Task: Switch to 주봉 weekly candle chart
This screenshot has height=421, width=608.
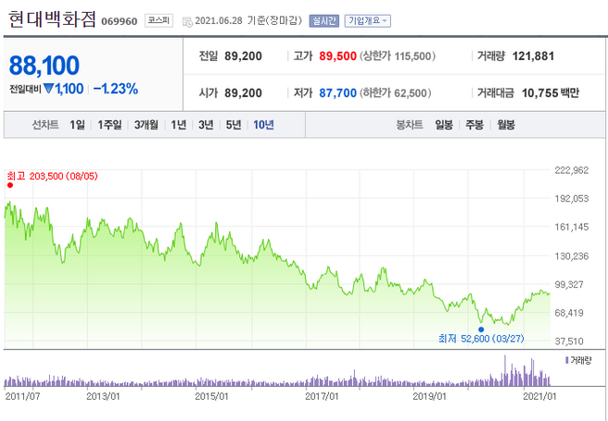Action: point(475,125)
